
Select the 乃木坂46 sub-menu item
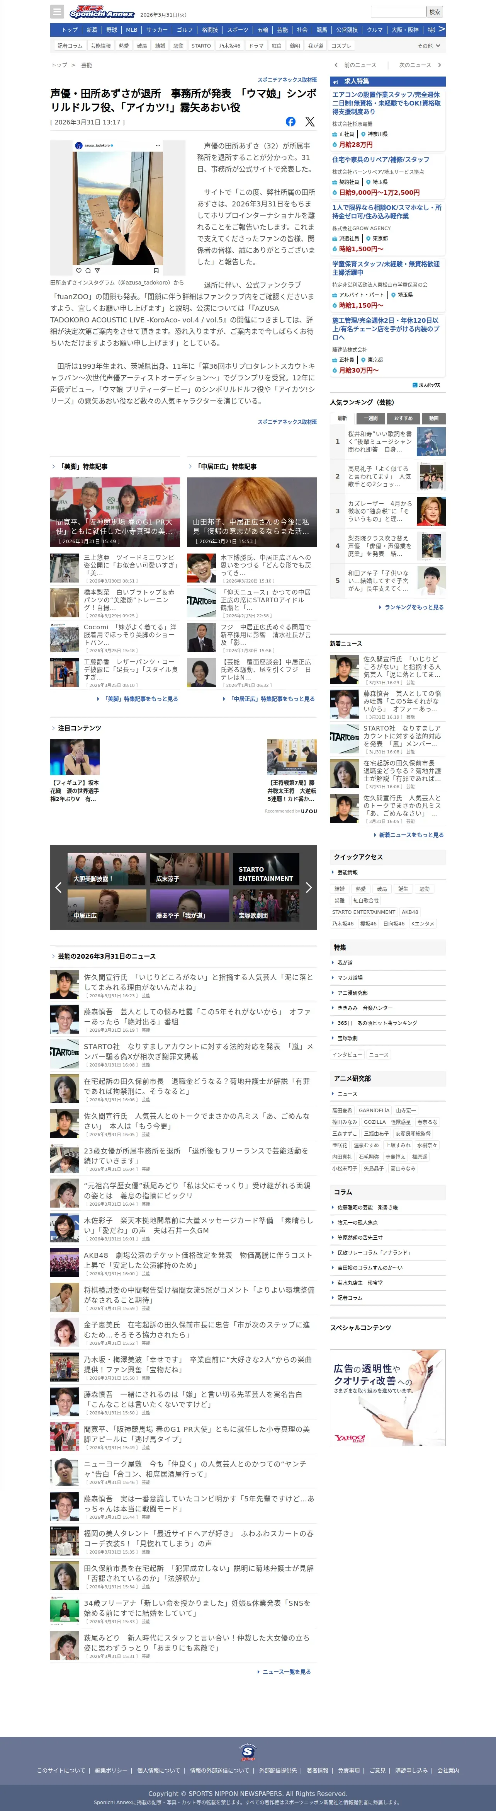(x=230, y=46)
